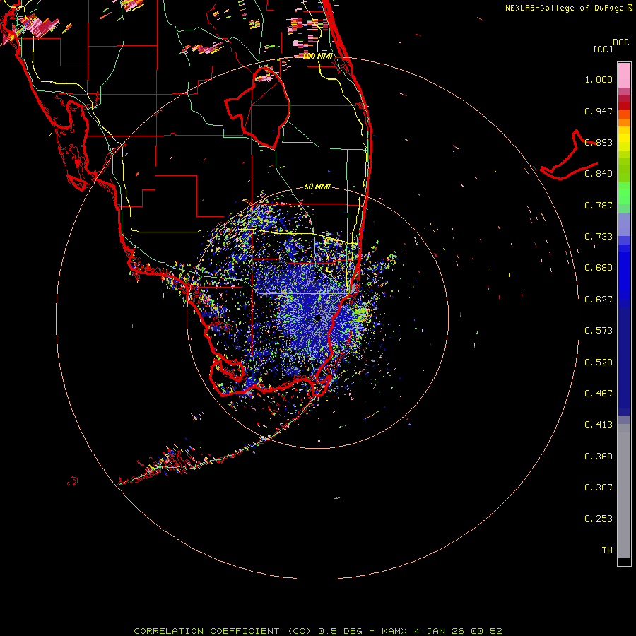636x636 pixels.
Task: Click the 100 NMI range ring label
Action: [318, 56]
